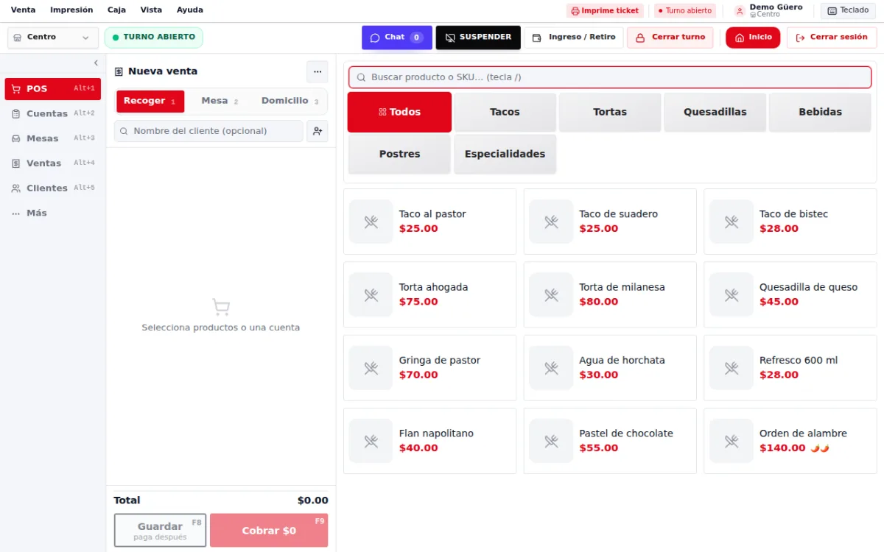This screenshot has height=552, width=884.
Task: Click the Pastel de chocolate product name
Action: pos(626,434)
